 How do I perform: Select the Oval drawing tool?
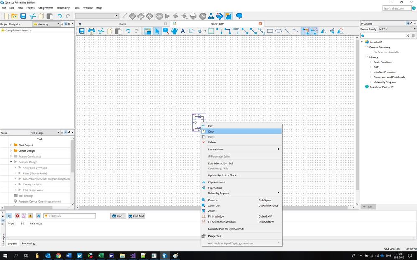click(x=278, y=31)
